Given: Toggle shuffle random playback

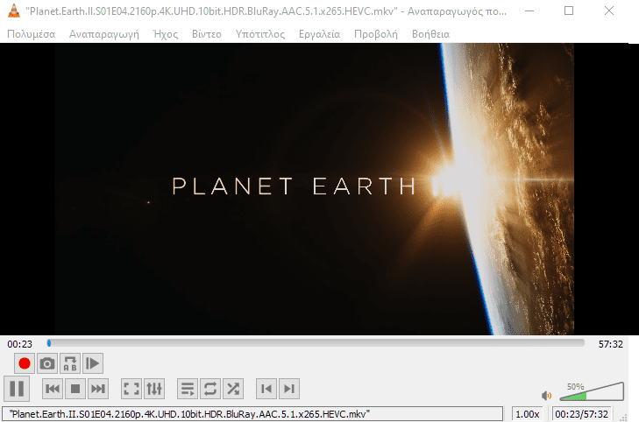Looking at the screenshot, I should (233, 389).
